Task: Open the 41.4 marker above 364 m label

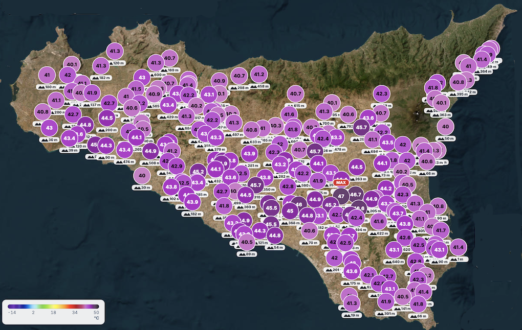Action: tap(482, 59)
